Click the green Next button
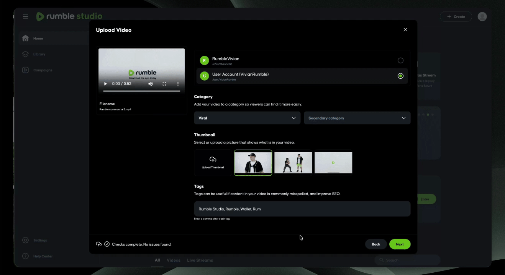The image size is (505, 275). tap(400, 244)
